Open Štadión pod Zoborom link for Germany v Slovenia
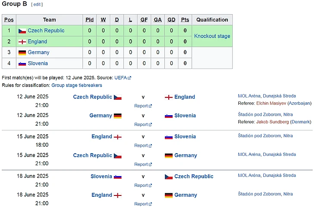315x211 pixels. click(x=259, y=115)
